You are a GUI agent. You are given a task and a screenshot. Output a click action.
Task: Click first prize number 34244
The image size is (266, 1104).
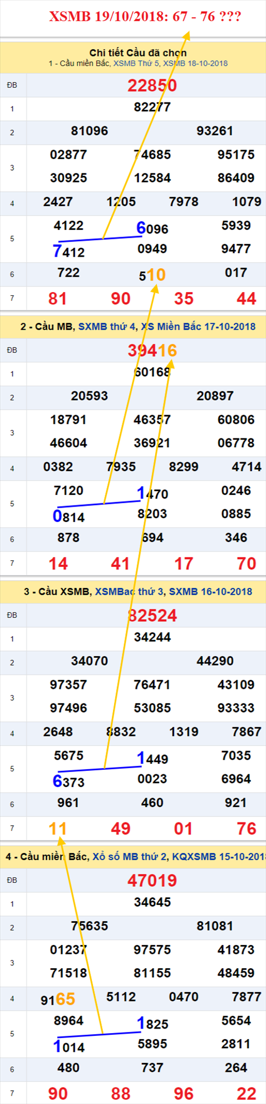(x=152, y=637)
